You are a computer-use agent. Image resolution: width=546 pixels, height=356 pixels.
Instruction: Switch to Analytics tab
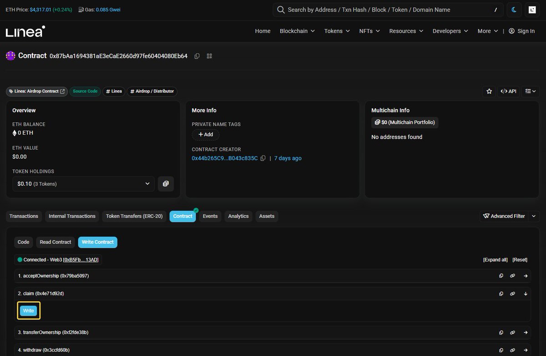tap(238, 216)
